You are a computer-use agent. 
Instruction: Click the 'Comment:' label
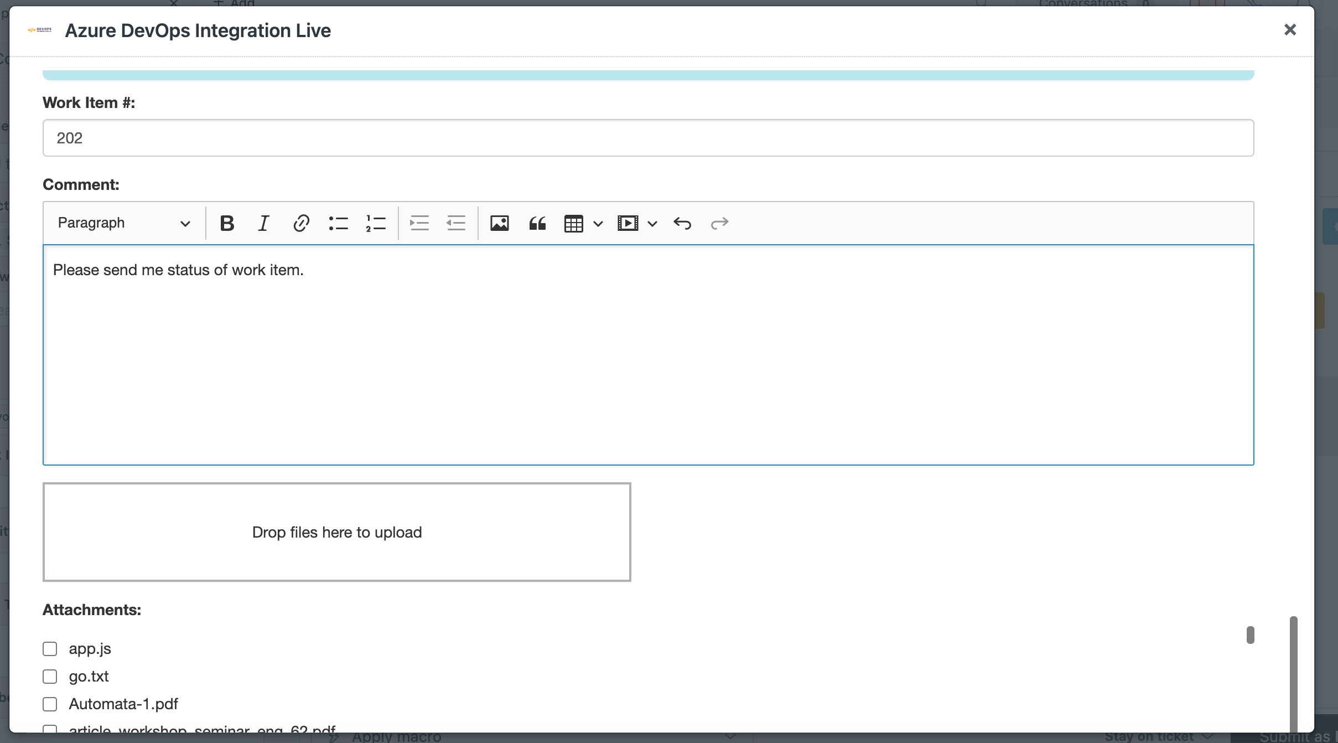point(81,184)
